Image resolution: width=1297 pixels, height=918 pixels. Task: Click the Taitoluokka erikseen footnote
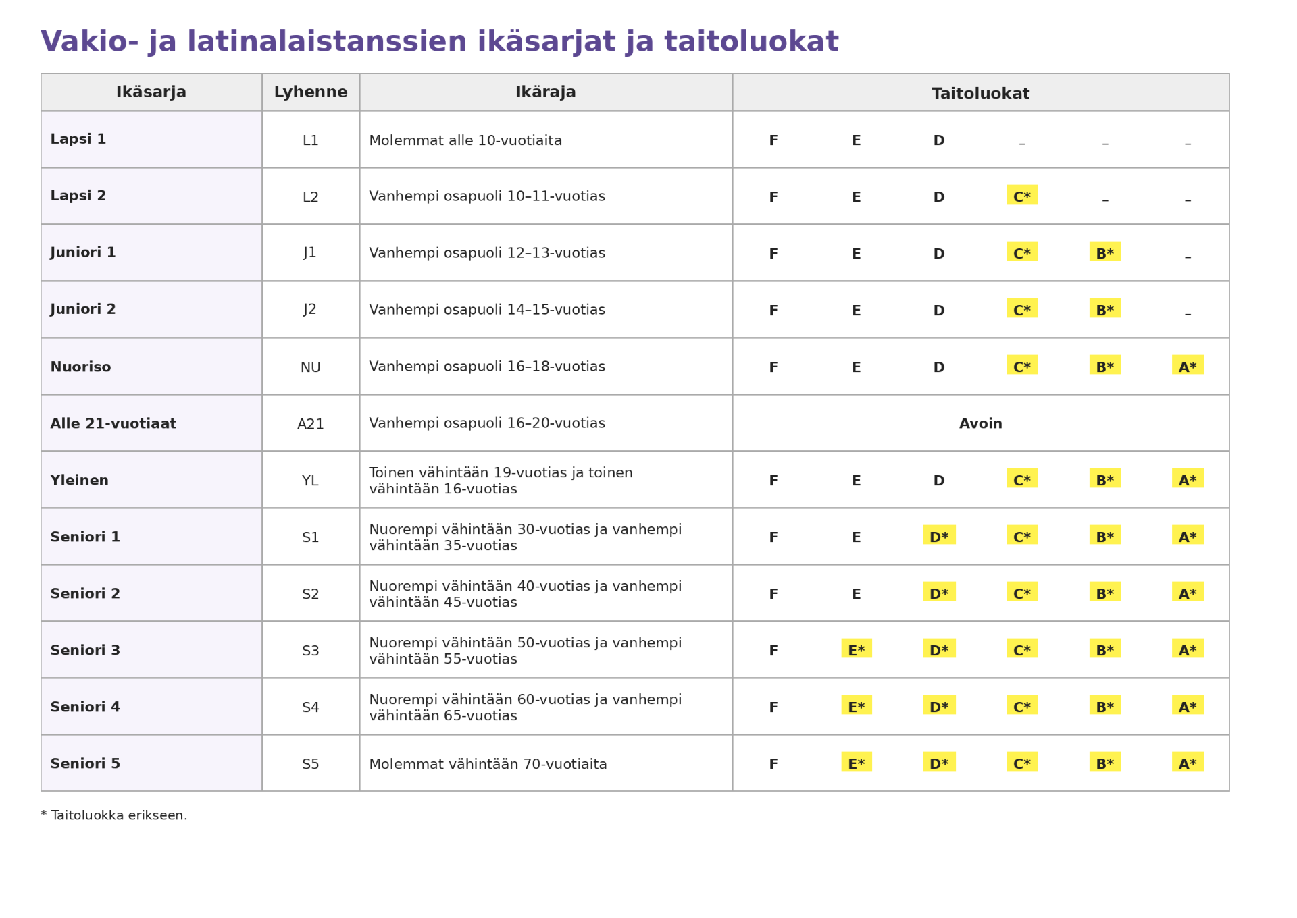[114, 815]
